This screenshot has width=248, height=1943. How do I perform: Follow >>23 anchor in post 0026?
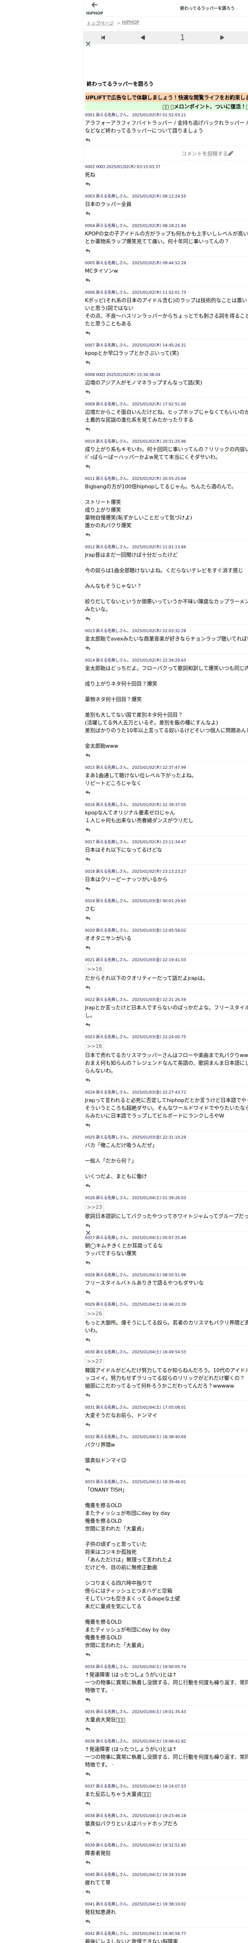(x=94, y=1207)
